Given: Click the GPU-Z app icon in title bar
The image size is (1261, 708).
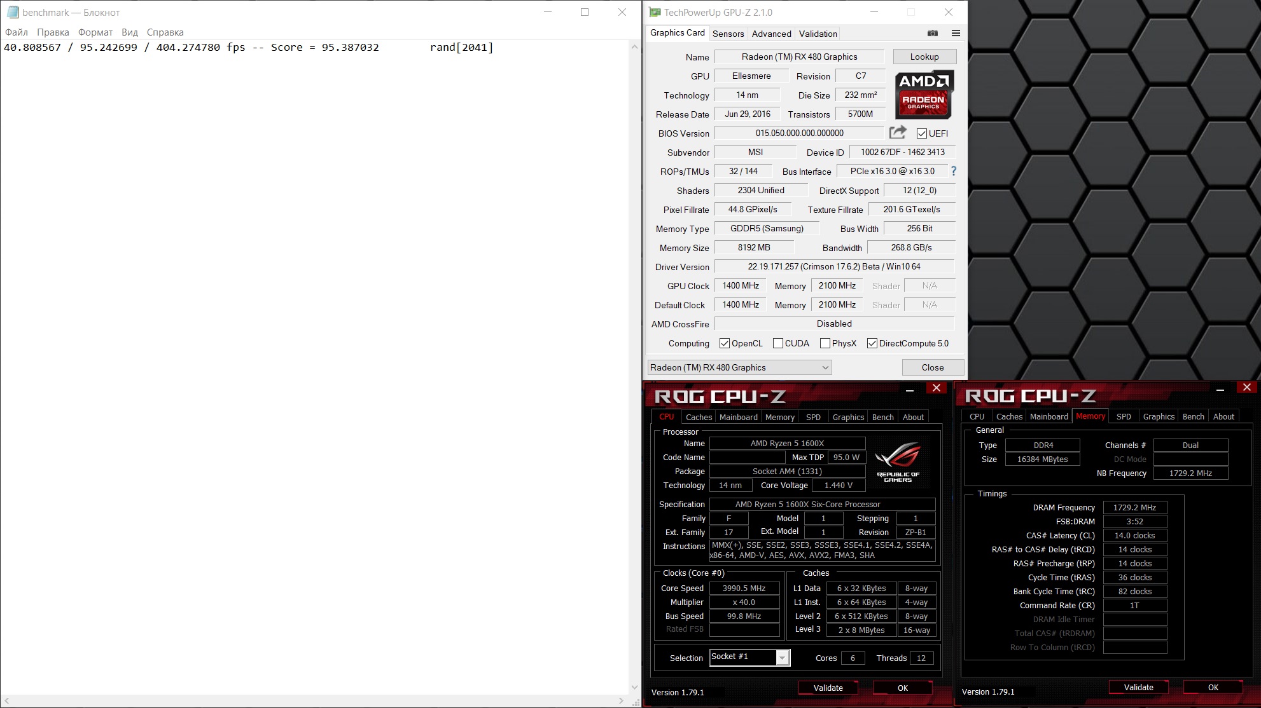Looking at the screenshot, I should [654, 12].
